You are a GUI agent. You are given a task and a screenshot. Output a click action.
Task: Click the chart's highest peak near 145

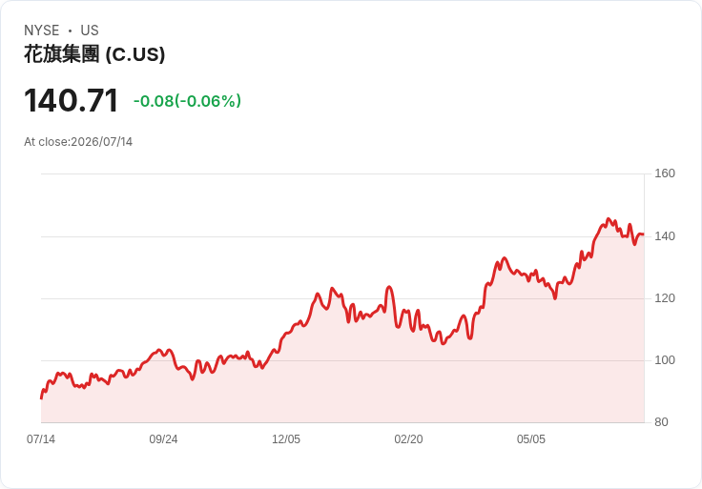point(608,219)
